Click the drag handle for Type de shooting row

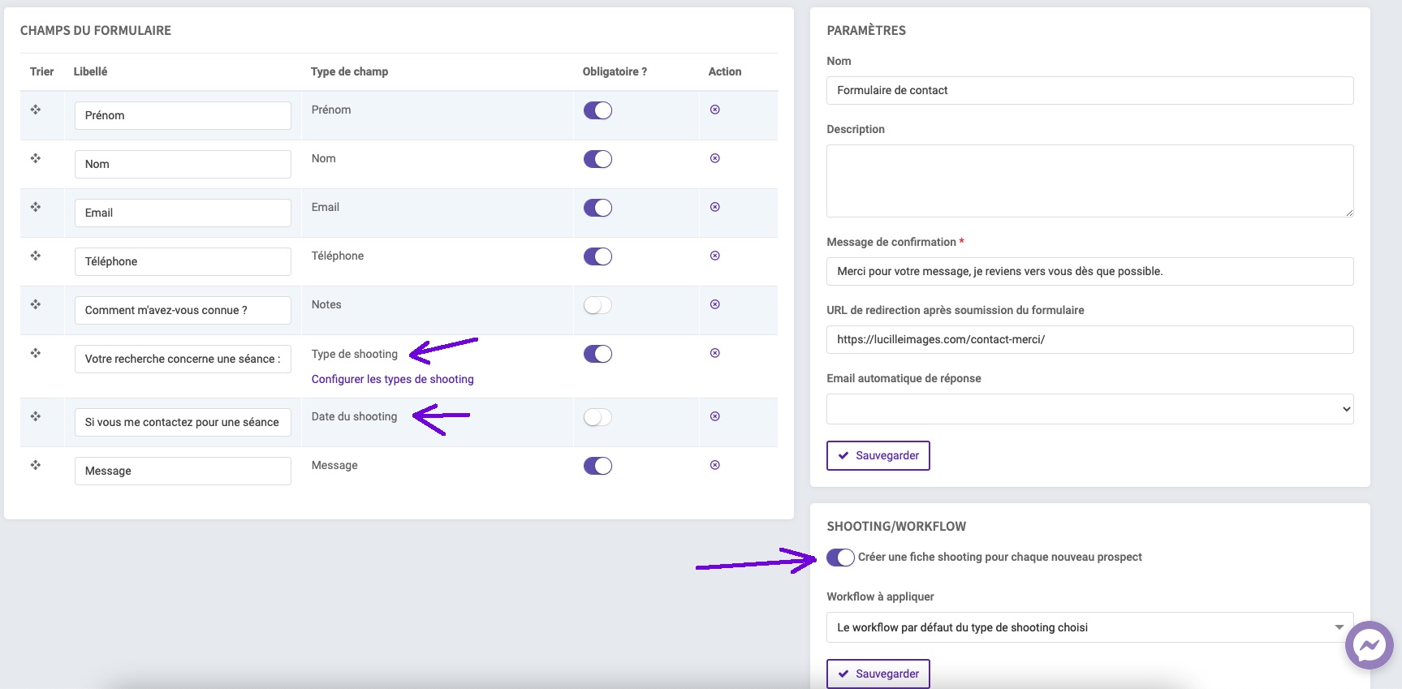(x=36, y=353)
